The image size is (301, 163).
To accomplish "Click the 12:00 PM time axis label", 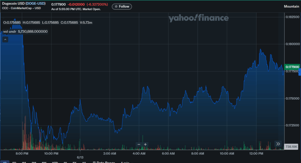I will (x=256, y=153).
